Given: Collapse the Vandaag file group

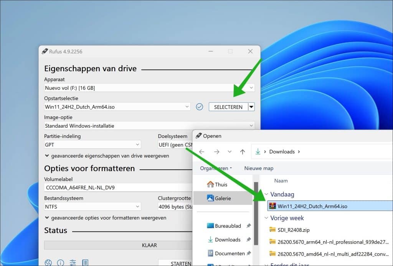Looking at the screenshot, I should (266, 194).
